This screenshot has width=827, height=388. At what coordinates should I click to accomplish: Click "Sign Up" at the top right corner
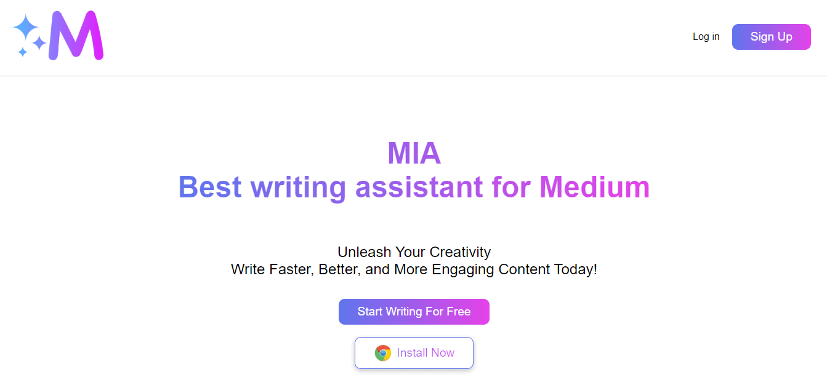771,36
